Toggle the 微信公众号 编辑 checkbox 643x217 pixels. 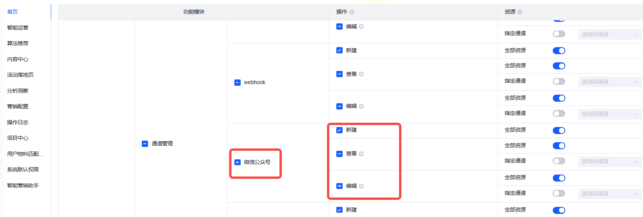coord(339,186)
